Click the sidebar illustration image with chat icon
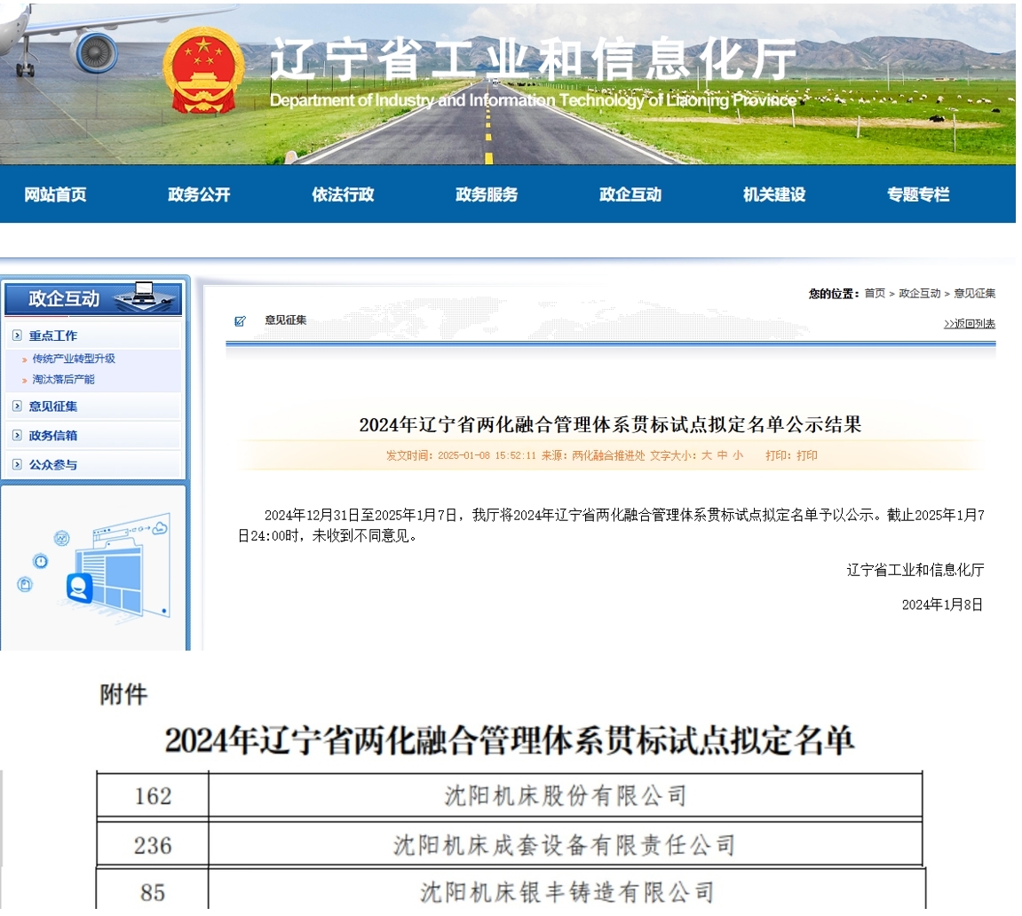Image resolution: width=1022 pixels, height=916 pixels. [94, 568]
